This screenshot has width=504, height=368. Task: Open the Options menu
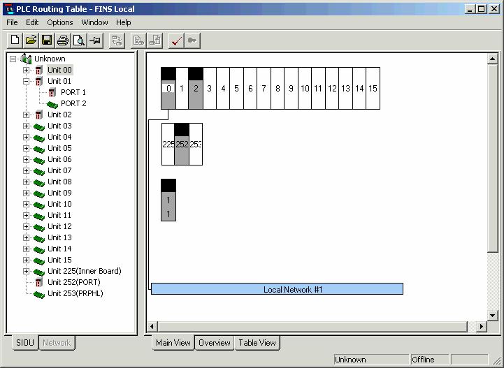click(60, 22)
